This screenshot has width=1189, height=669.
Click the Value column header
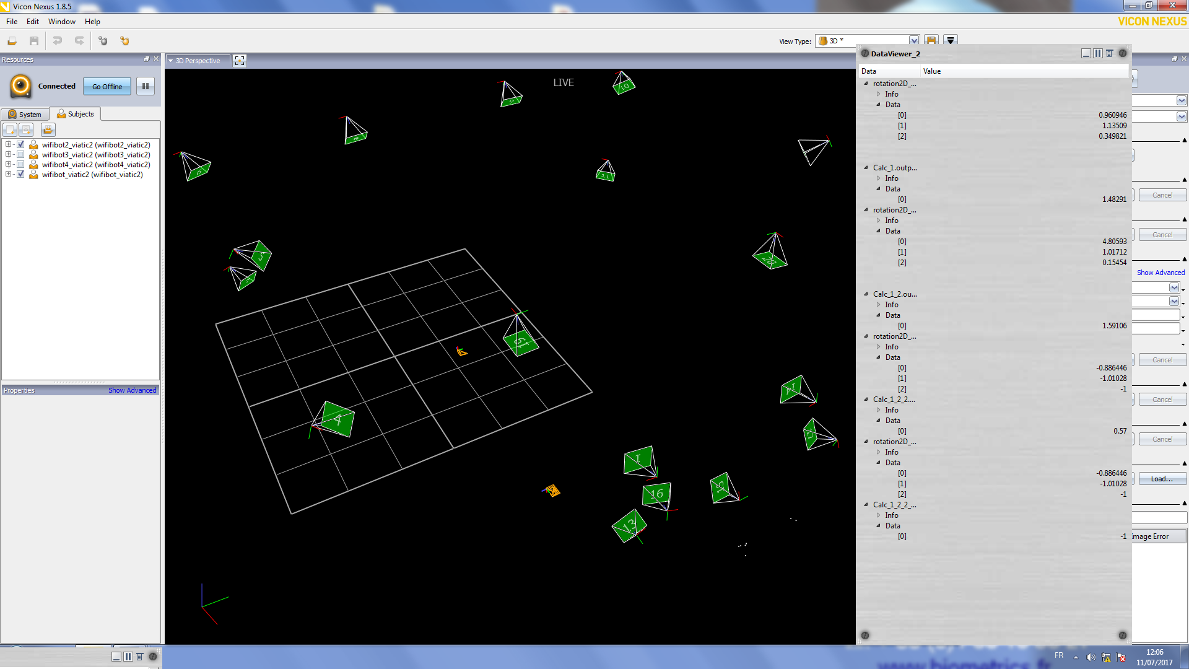tap(1024, 71)
